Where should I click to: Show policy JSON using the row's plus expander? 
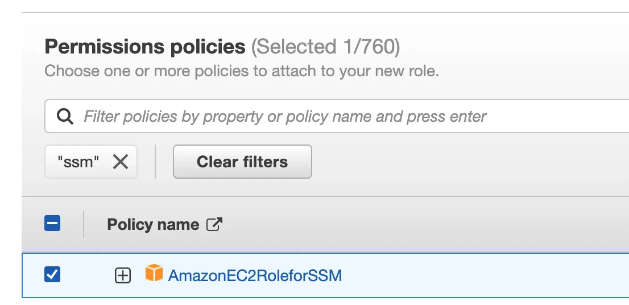pos(123,276)
